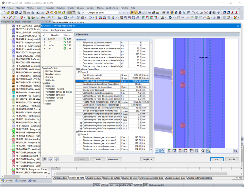Viewport: 244px width, 187px height.
Task: Select Vérification - Résumé in results tree
Action: (55, 89)
